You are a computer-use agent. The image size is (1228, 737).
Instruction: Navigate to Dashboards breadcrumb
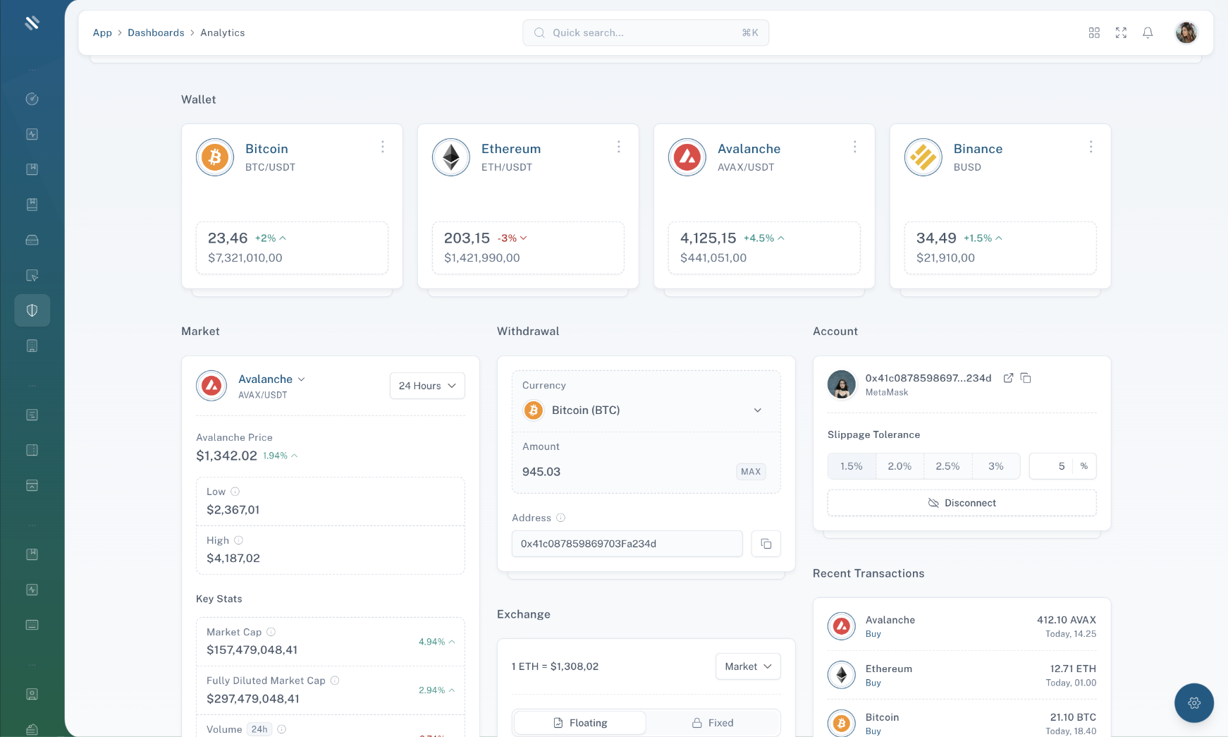(x=156, y=32)
